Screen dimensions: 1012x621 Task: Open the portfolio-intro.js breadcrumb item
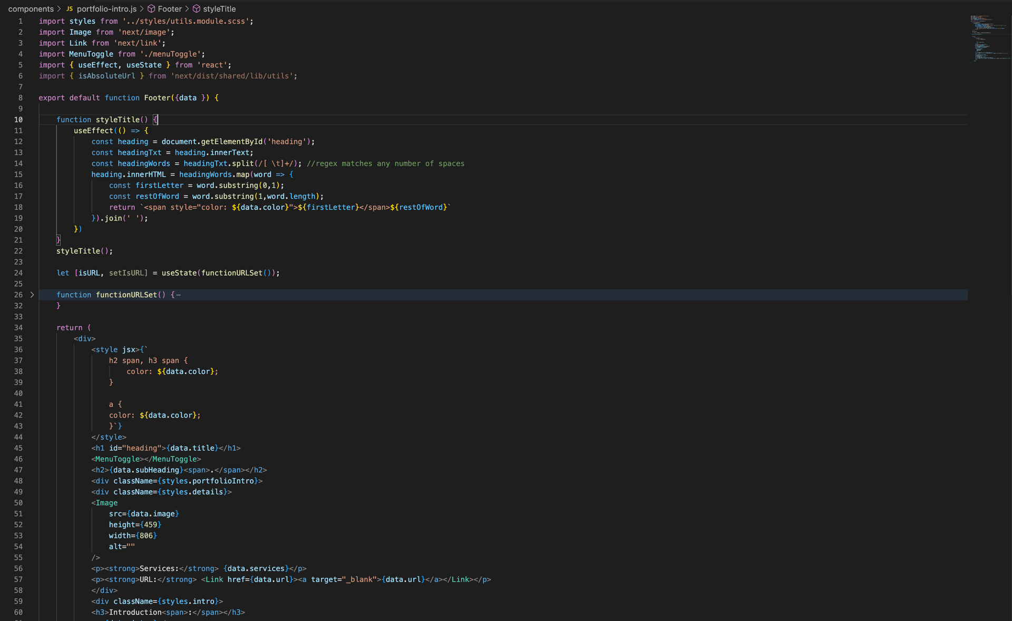pyautogui.click(x=106, y=9)
